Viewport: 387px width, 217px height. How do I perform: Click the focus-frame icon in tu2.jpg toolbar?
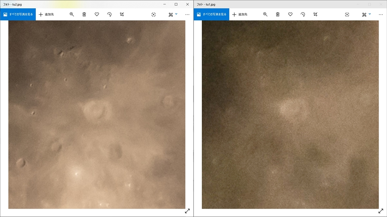click(153, 14)
